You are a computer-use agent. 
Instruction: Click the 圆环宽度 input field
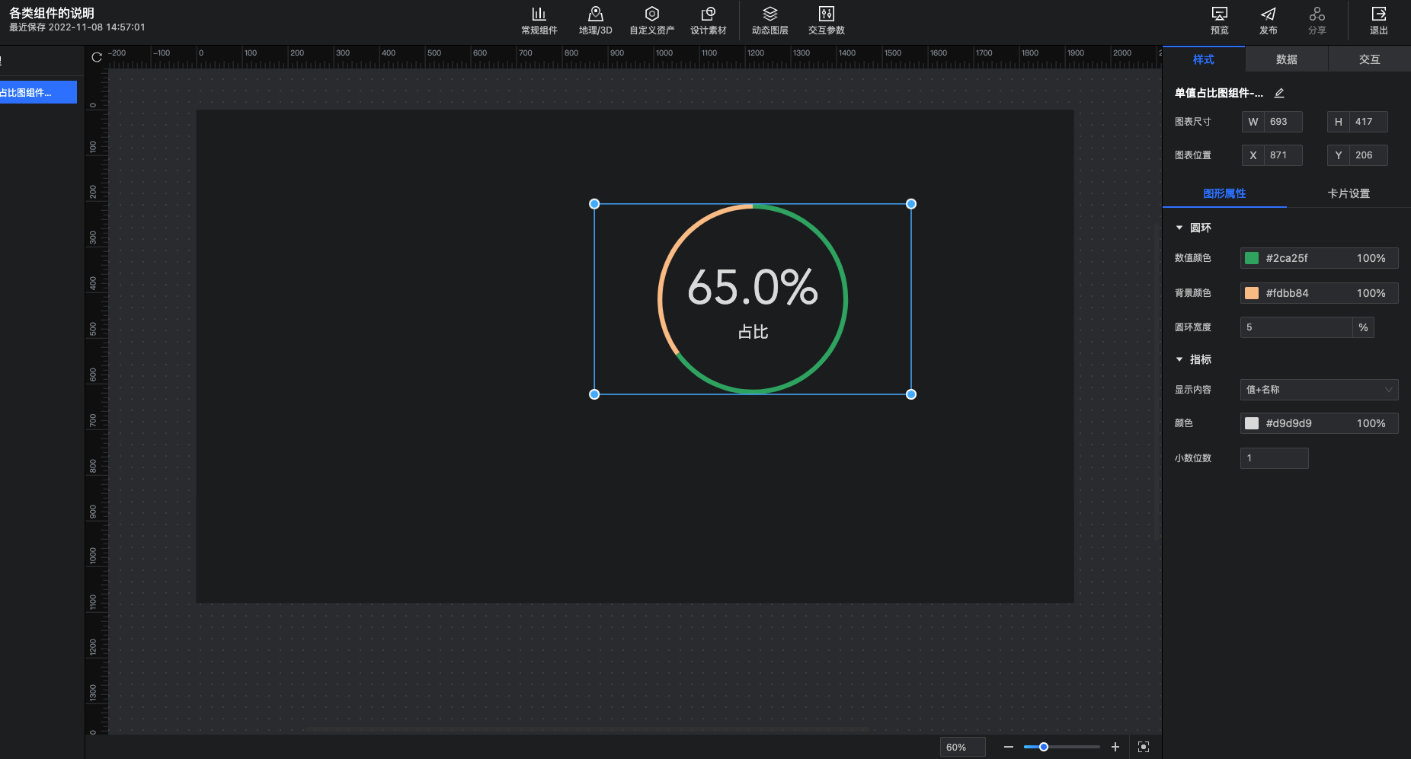click(x=1295, y=327)
